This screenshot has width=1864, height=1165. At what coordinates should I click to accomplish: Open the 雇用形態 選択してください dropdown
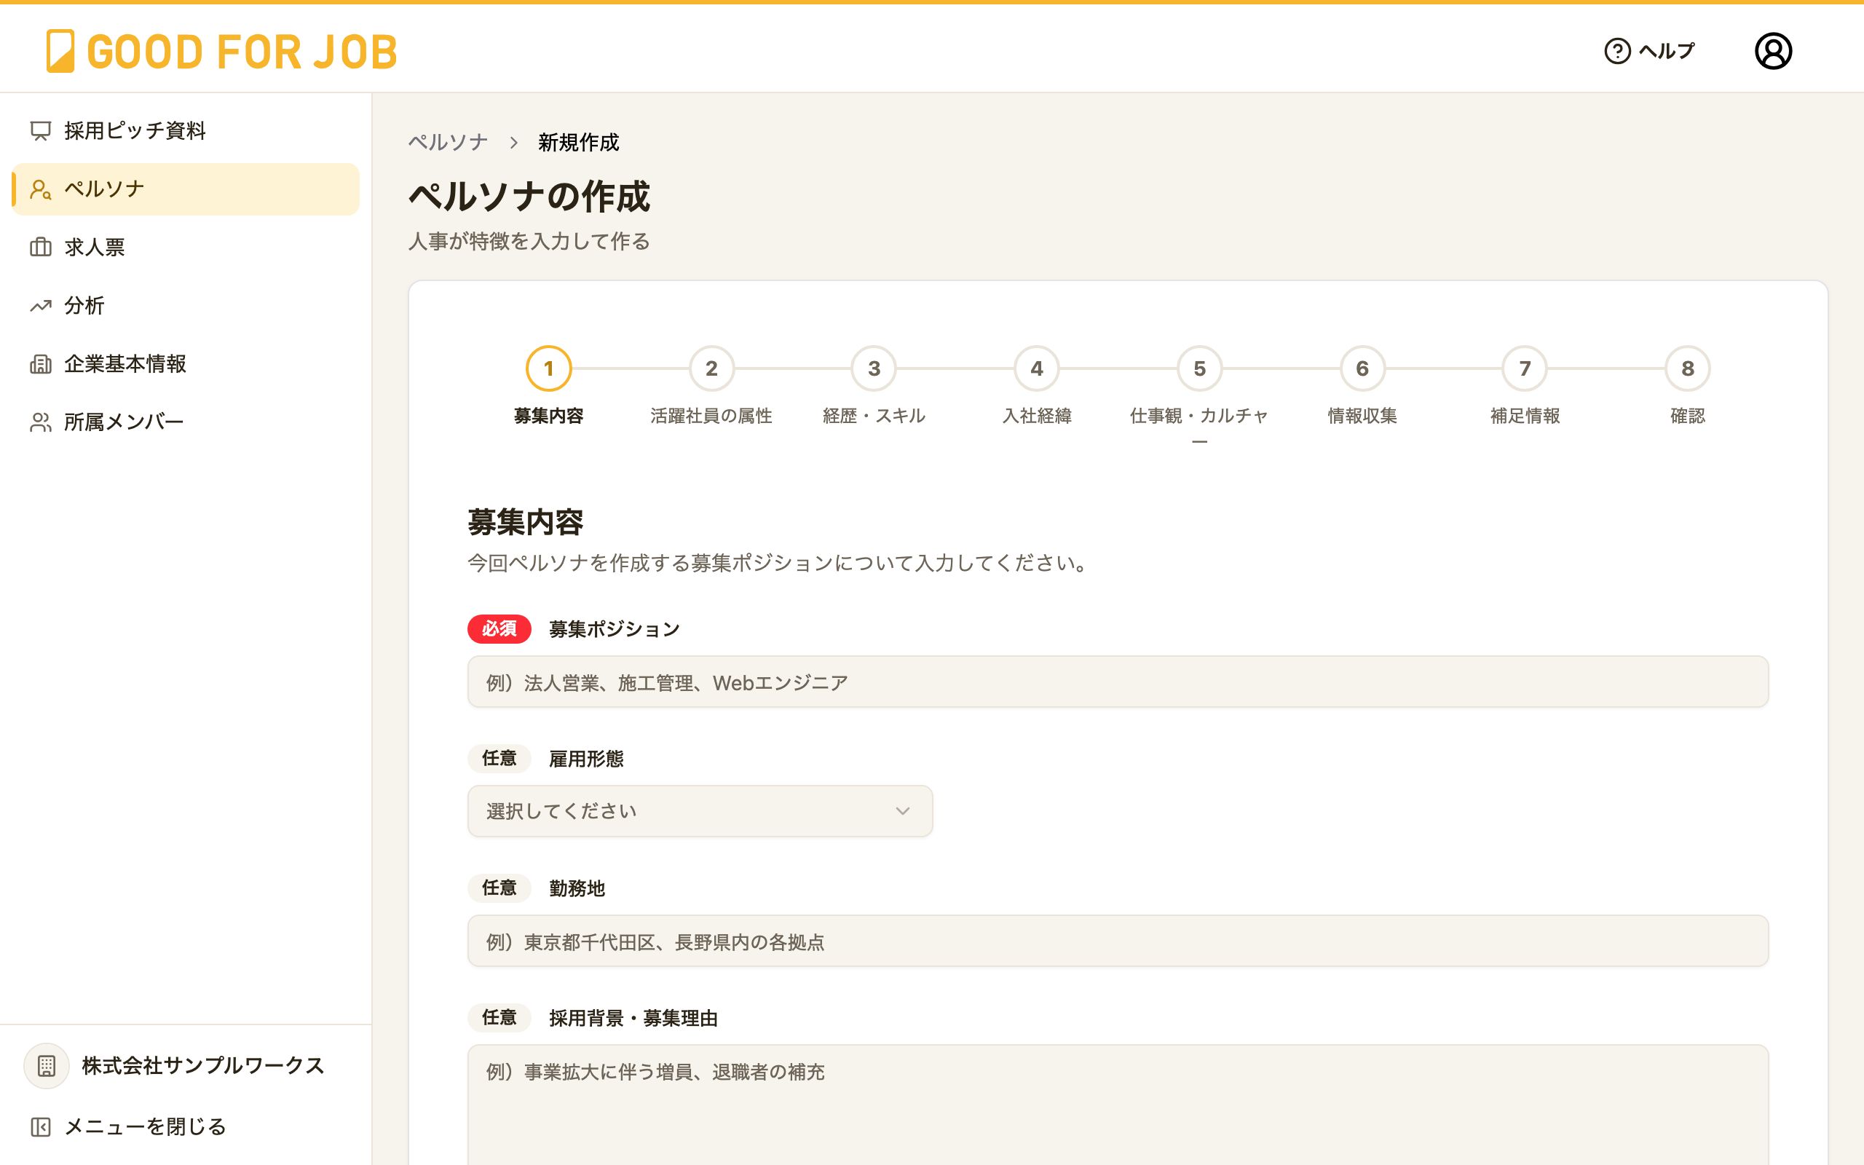700,811
